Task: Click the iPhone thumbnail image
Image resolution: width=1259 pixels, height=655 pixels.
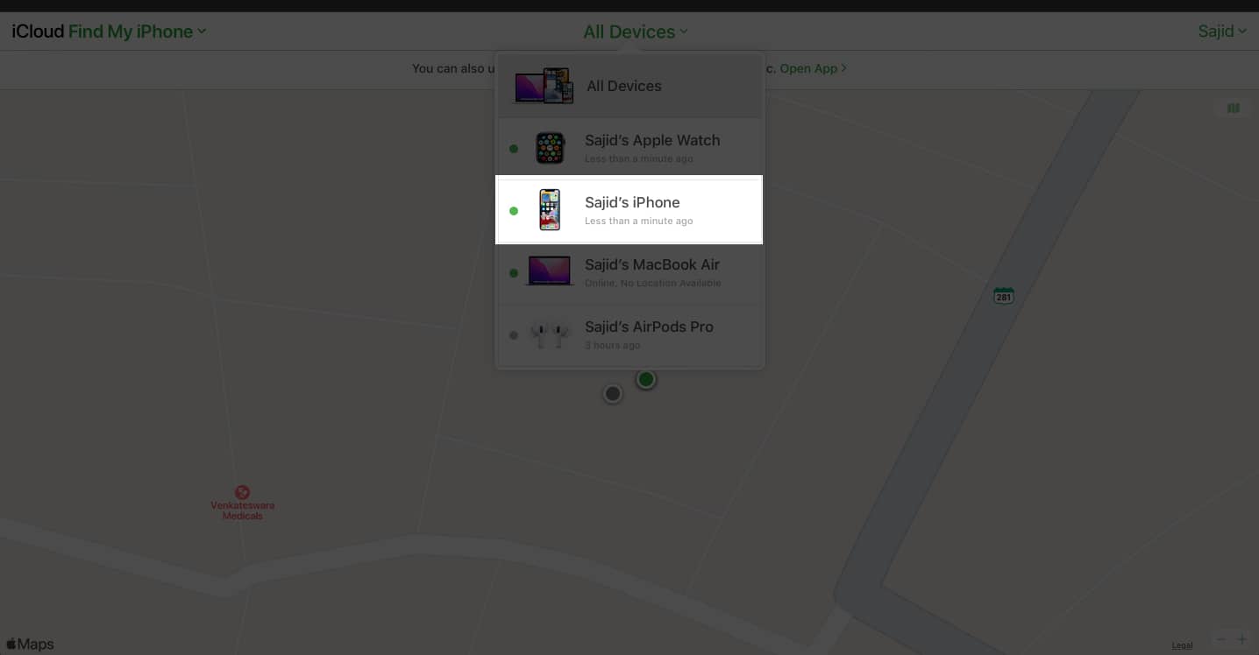Action: (550, 210)
